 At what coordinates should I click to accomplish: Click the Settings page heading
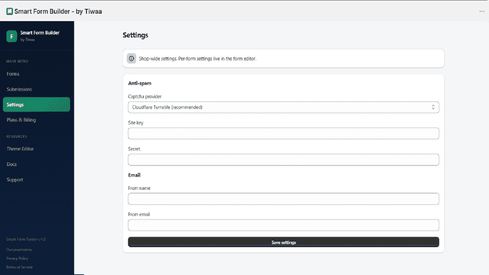135,35
